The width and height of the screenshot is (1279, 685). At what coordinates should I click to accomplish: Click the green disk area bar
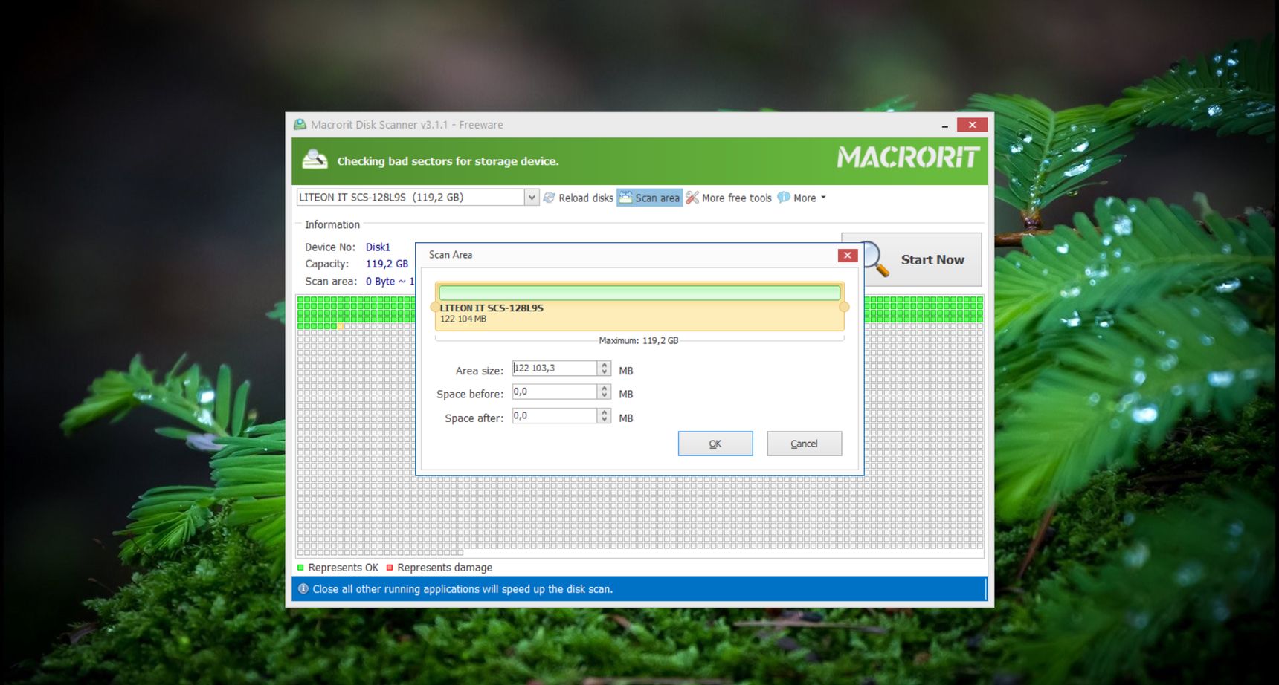tap(639, 293)
